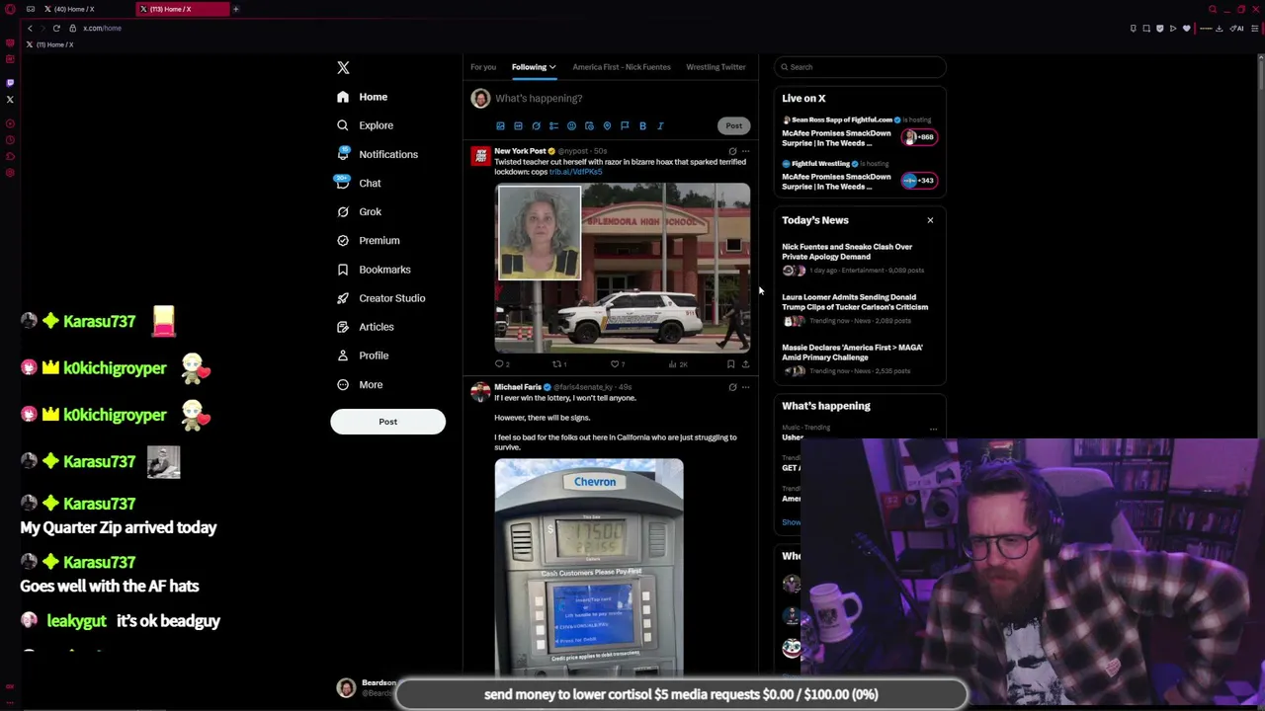Screen dimensions: 1265x711
Task: Open Articles from the sidebar
Action: click(x=365, y=327)
